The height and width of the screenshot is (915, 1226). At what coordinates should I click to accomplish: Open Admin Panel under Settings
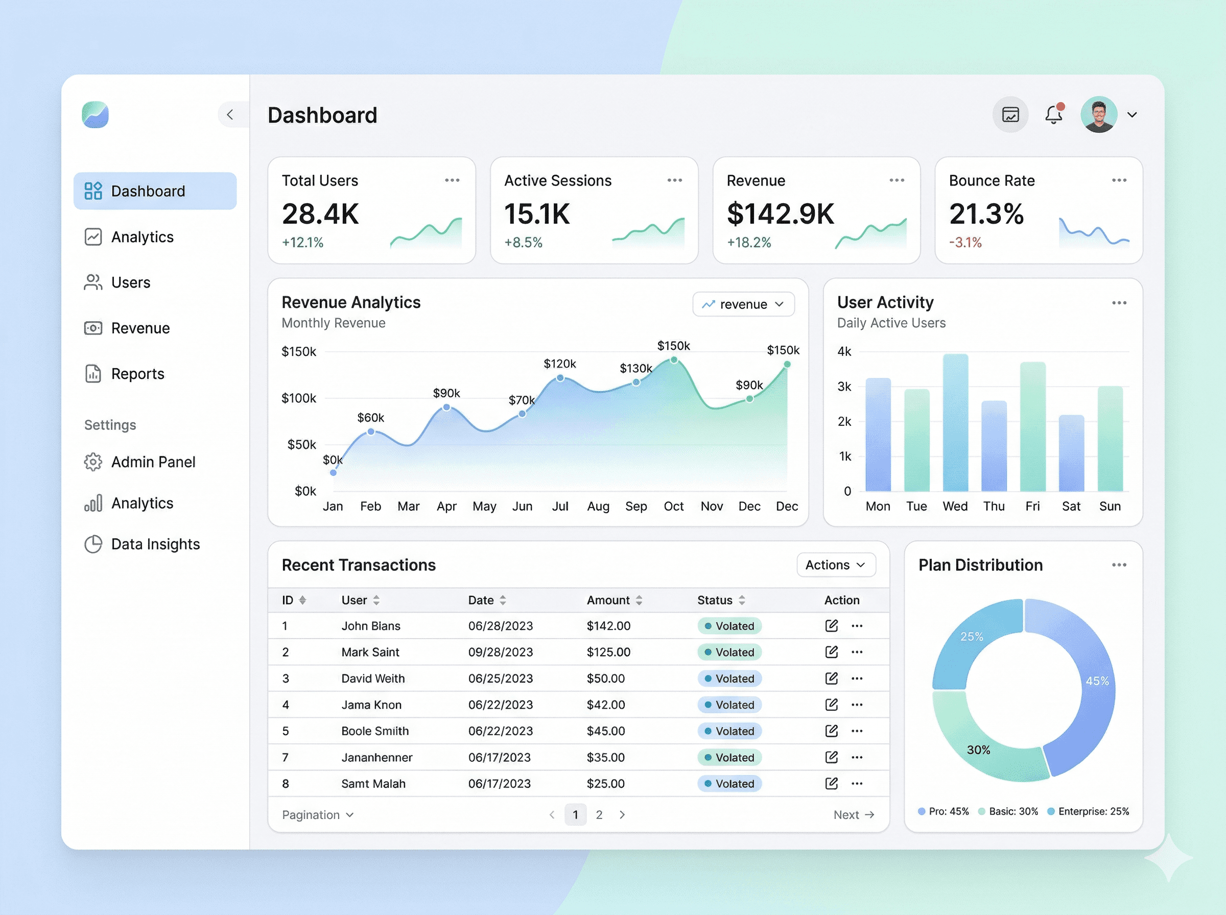click(x=153, y=462)
